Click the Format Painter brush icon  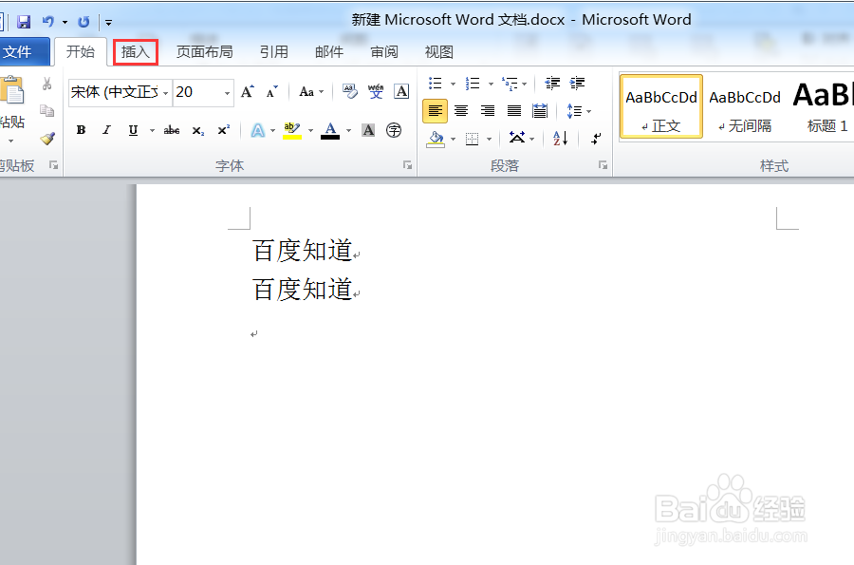point(47,139)
